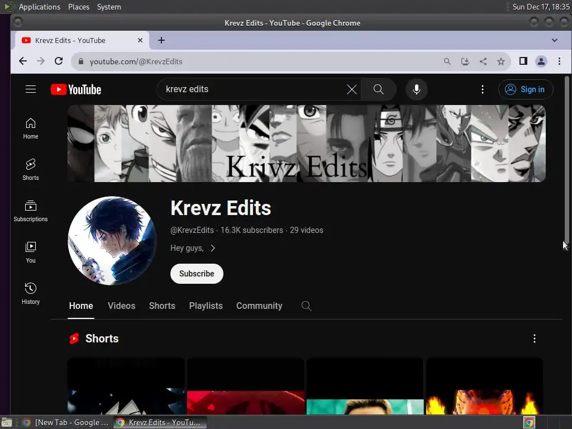Click the 29 videos text
The height and width of the screenshot is (429, 572).
click(x=307, y=230)
